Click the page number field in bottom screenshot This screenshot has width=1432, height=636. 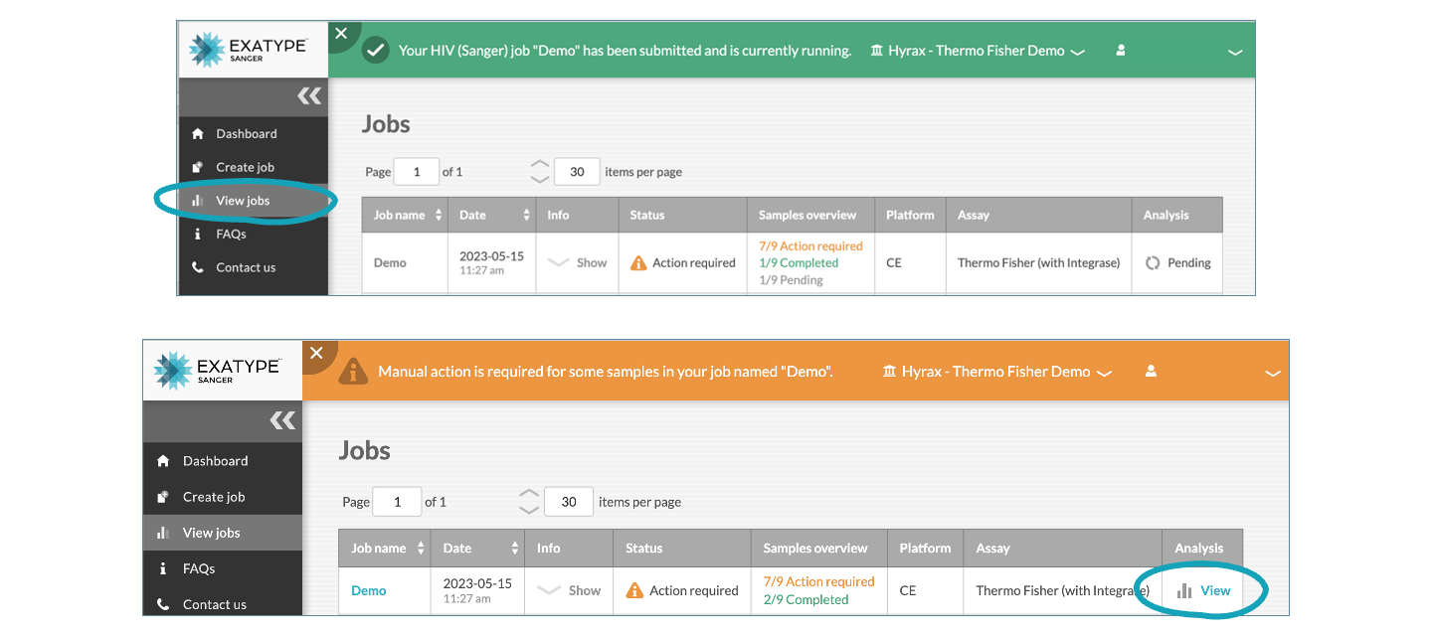pyautogui.click(x=397, y=502)
